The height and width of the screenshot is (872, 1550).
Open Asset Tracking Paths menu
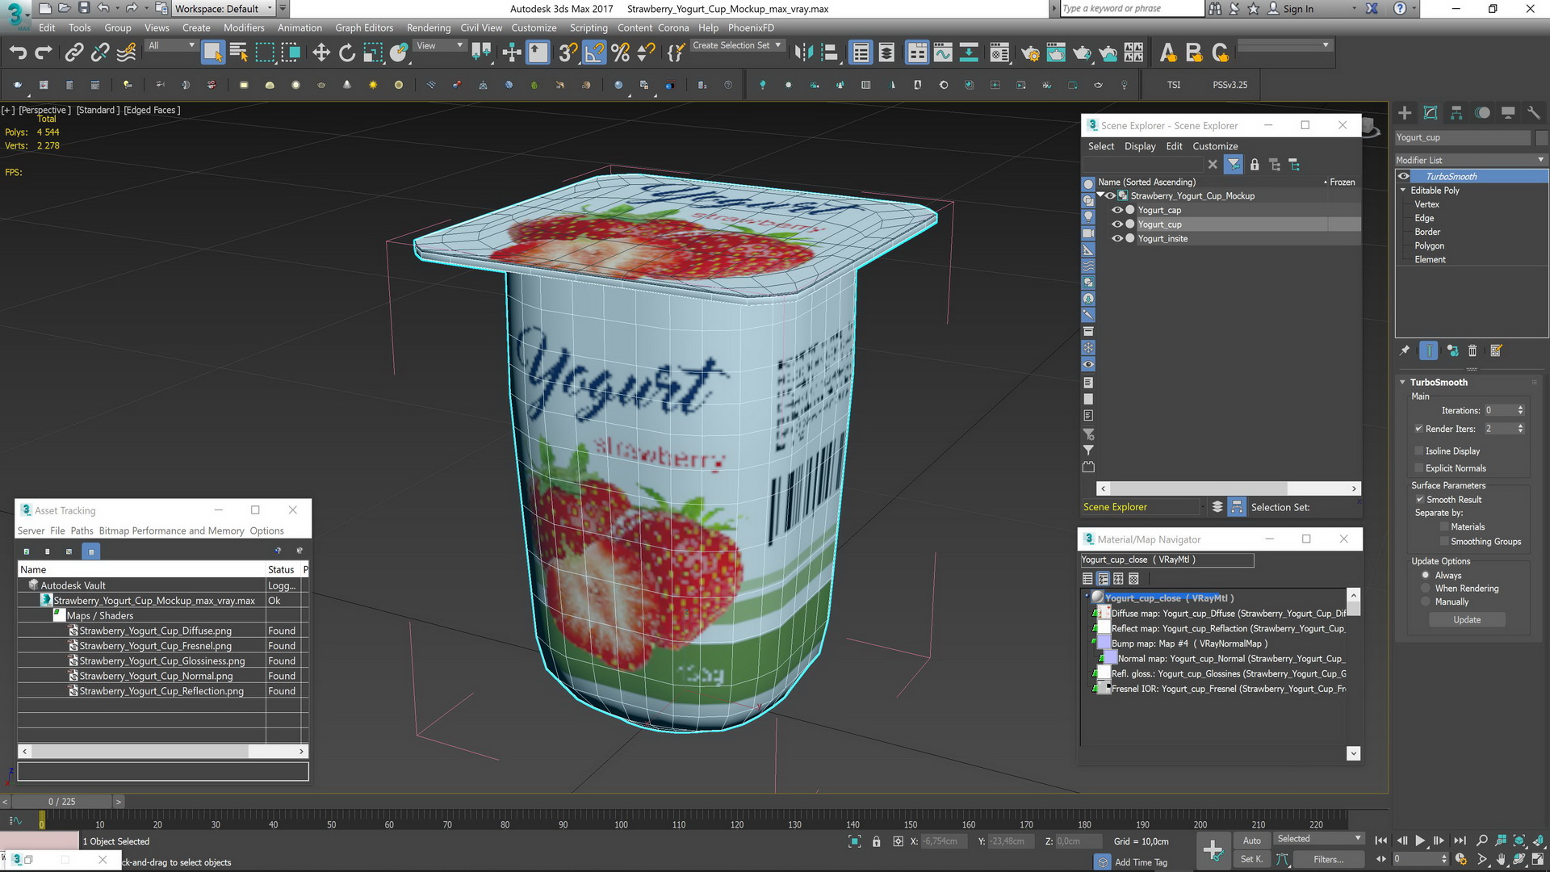[82, 530]
